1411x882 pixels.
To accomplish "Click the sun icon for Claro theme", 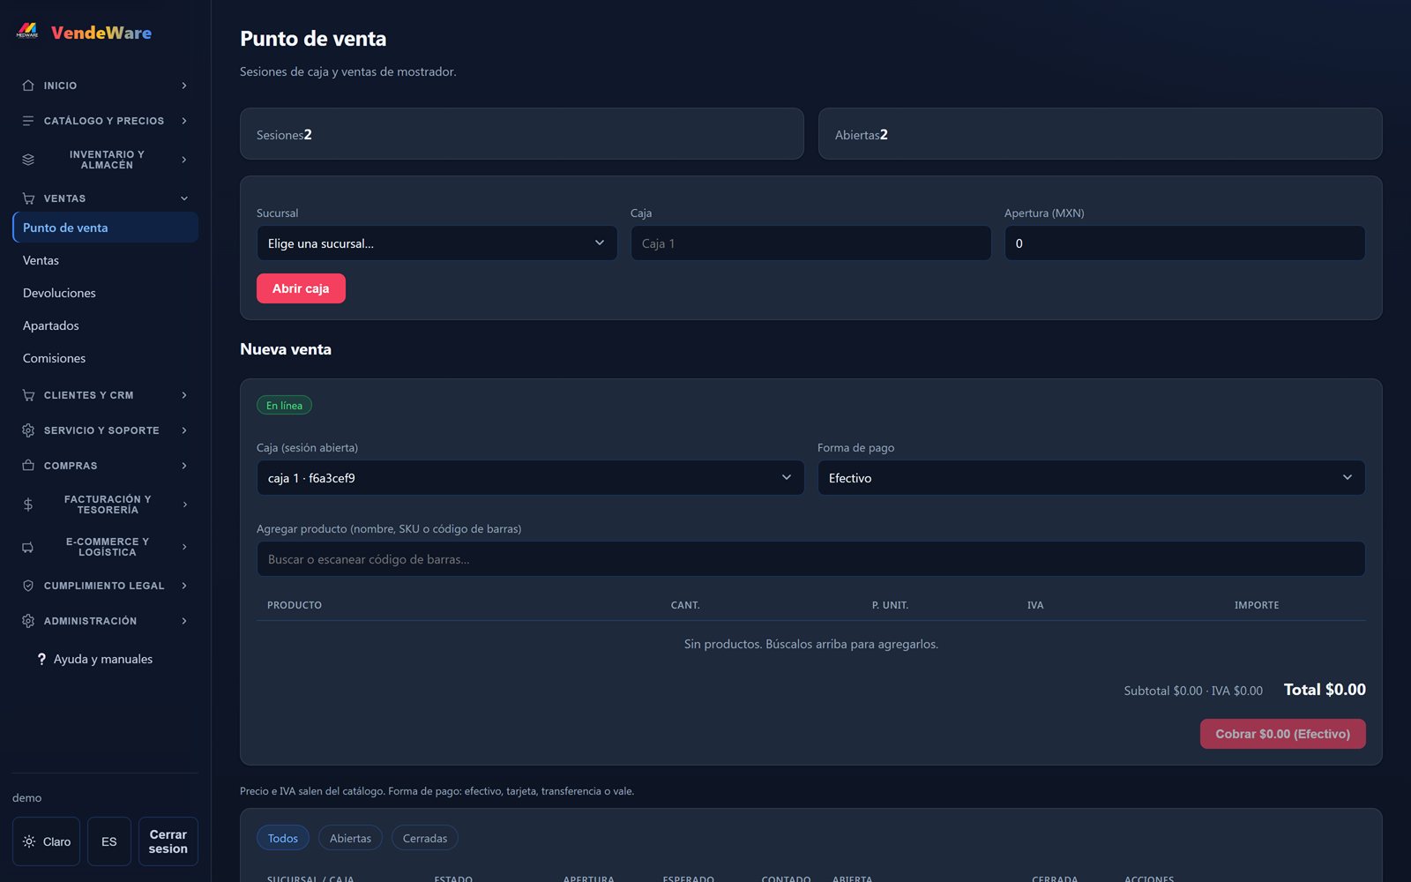I will point(29,841).
